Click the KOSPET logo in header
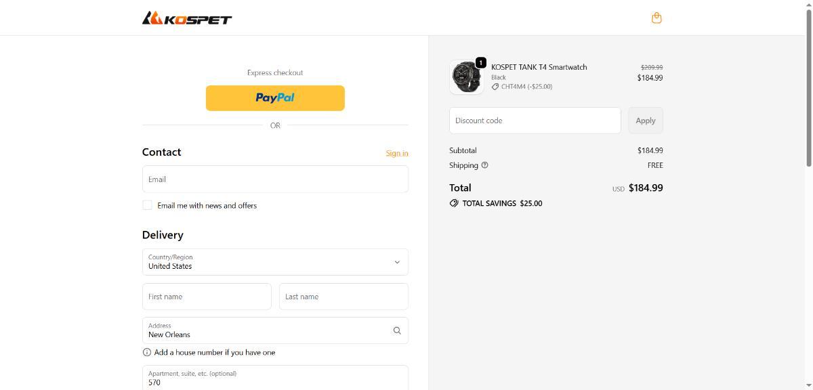The width and height of the screenshot is (813, 390). pyautogui.click(x=187, y=18)
